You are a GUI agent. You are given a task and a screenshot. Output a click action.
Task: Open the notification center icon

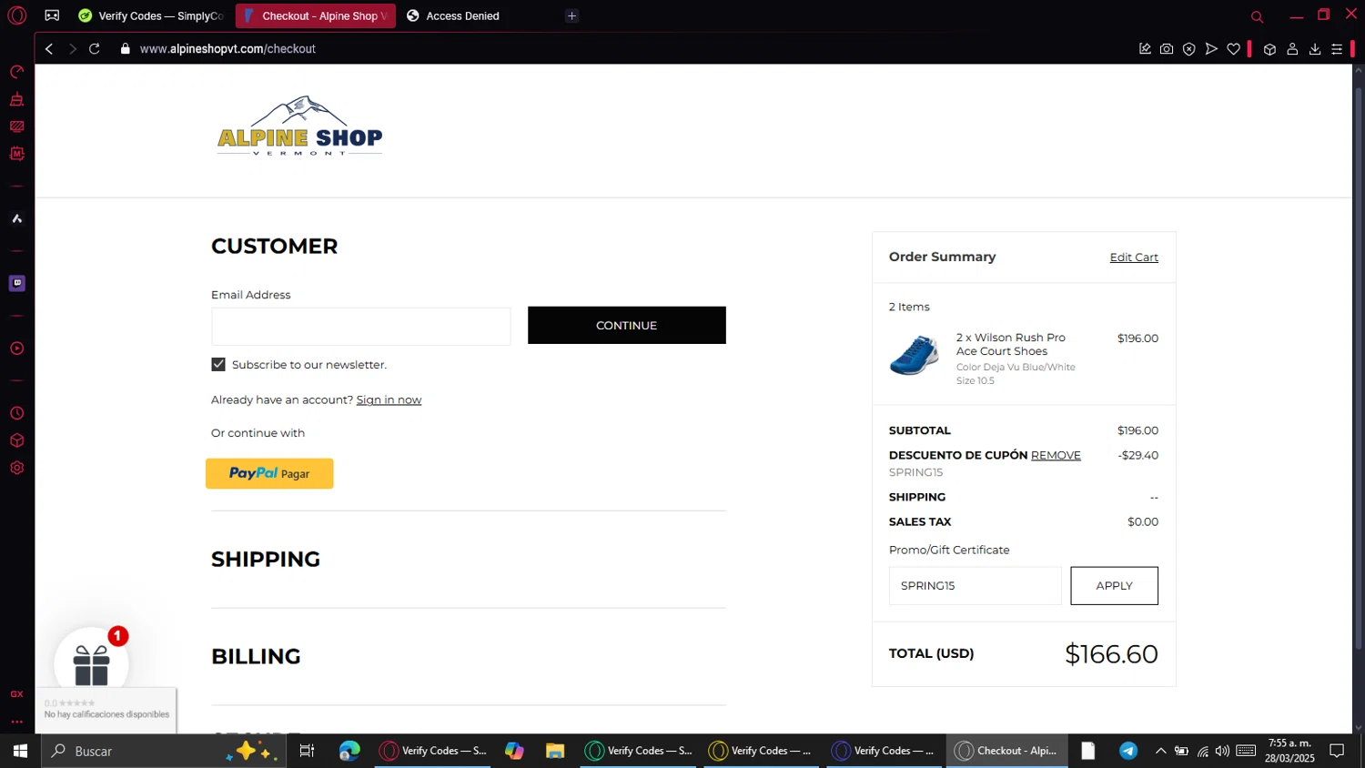click(x=1337, y=751)
